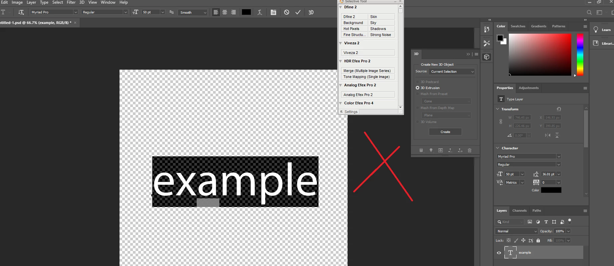
Task: Collapse HDR Efex Pro 2 section
Action: click(341, 61)
